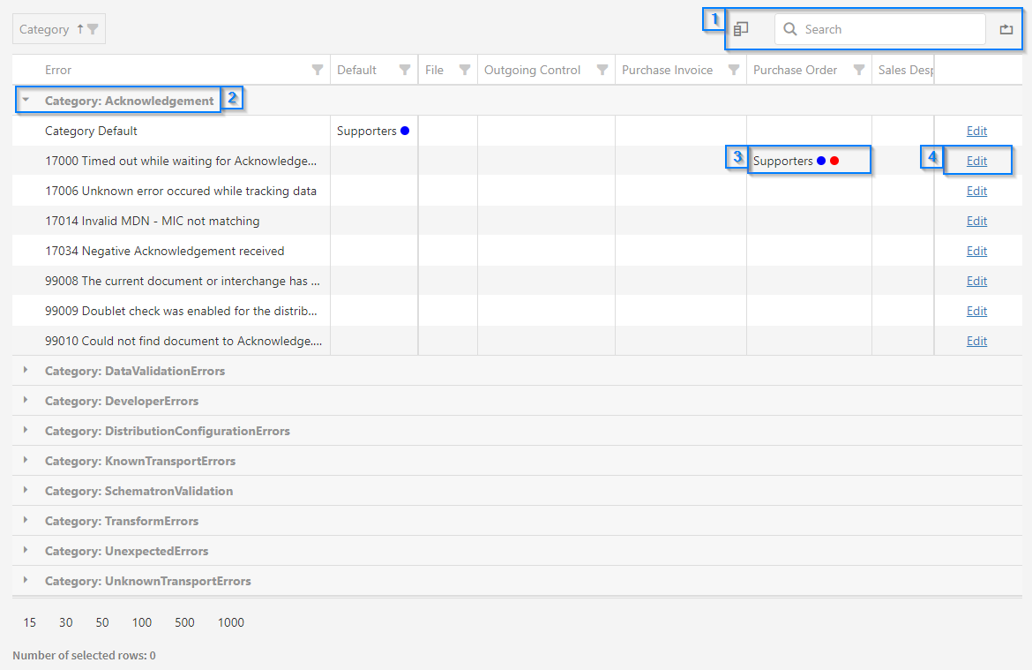
Task: Collapse the Acknowledgement category group
Action: [26, 101]
